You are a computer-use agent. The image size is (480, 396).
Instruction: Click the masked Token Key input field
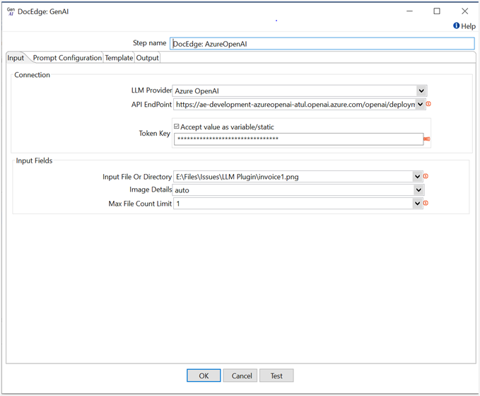298,139
